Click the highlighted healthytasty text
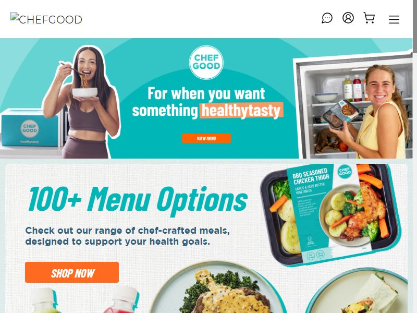 tap(241, 110)
